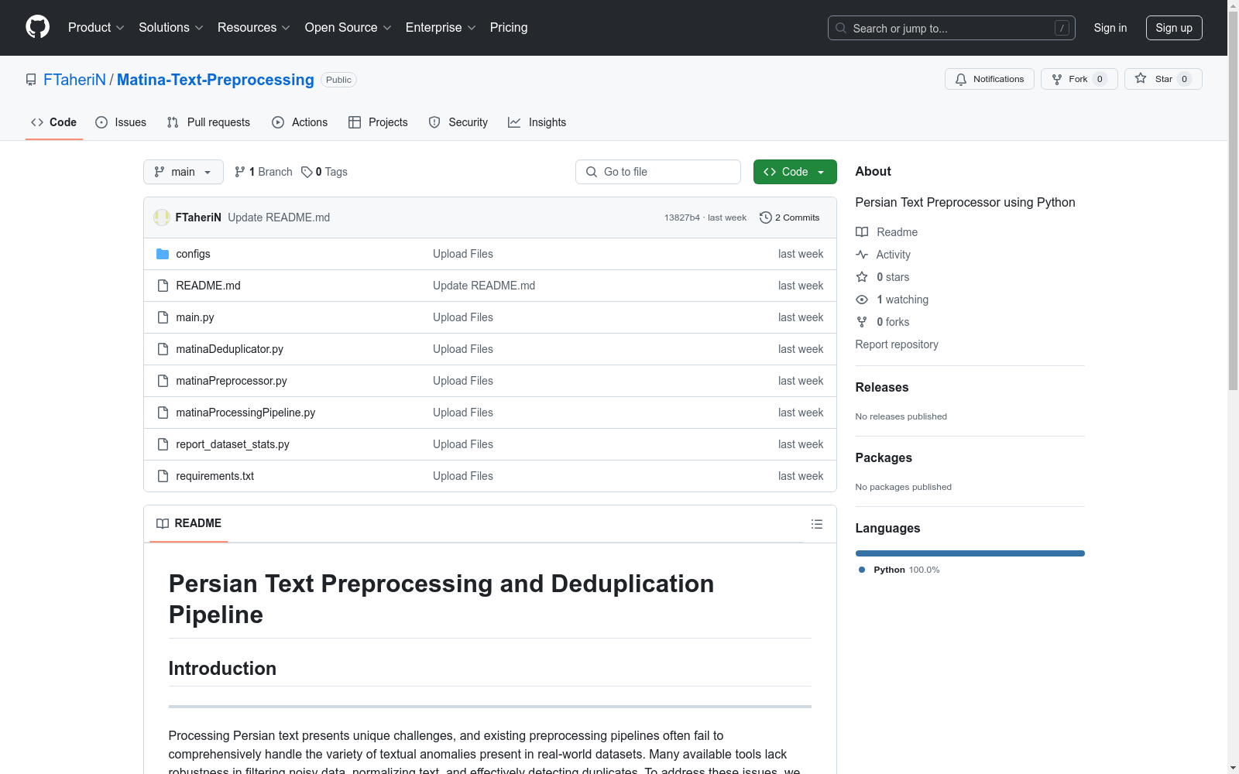The image size is (1239, 774).
Task: Expand the Enterprise menu
Action: tap(441, 28)
